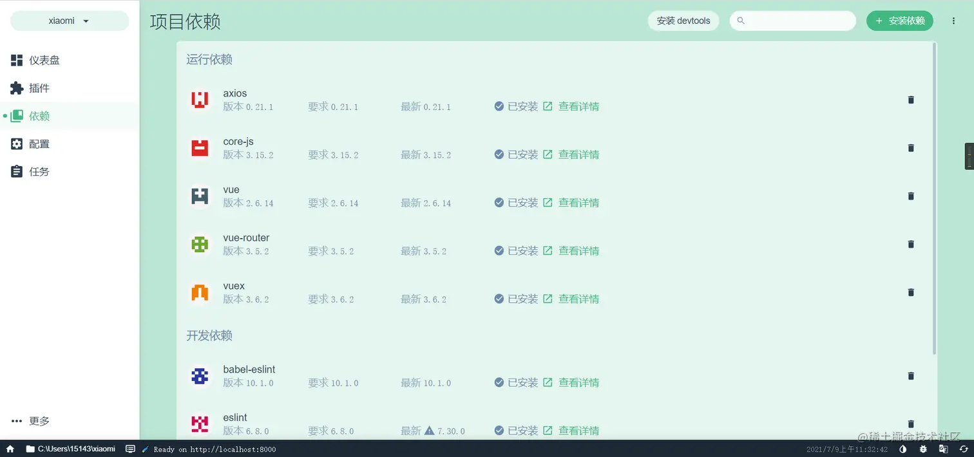
Task: Click the eslint update warning triangle
Action: 430,431
